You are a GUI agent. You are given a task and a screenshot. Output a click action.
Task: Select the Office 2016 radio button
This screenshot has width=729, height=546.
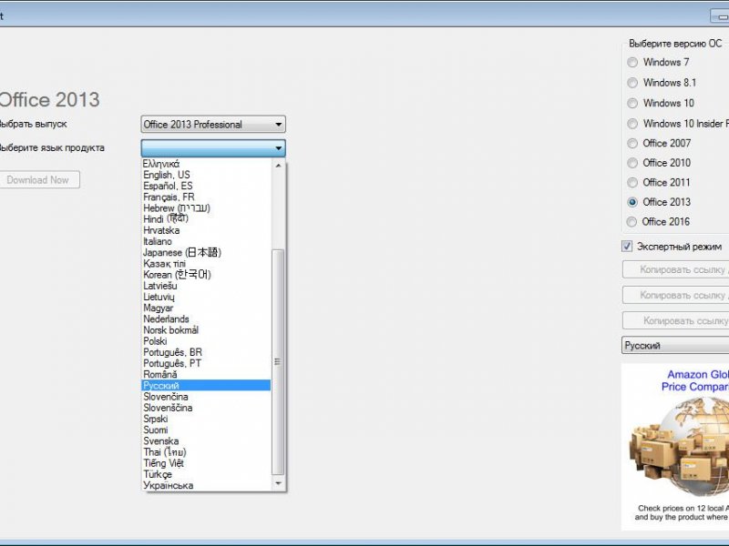(631, 222)
